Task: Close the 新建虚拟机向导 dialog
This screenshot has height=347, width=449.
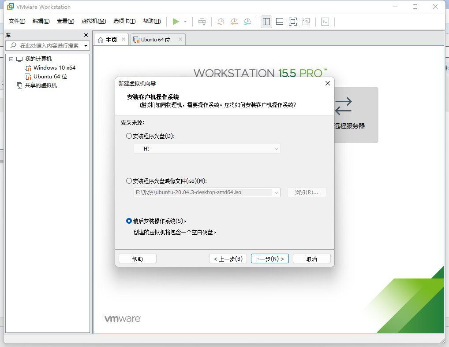Action: point(328,83)
